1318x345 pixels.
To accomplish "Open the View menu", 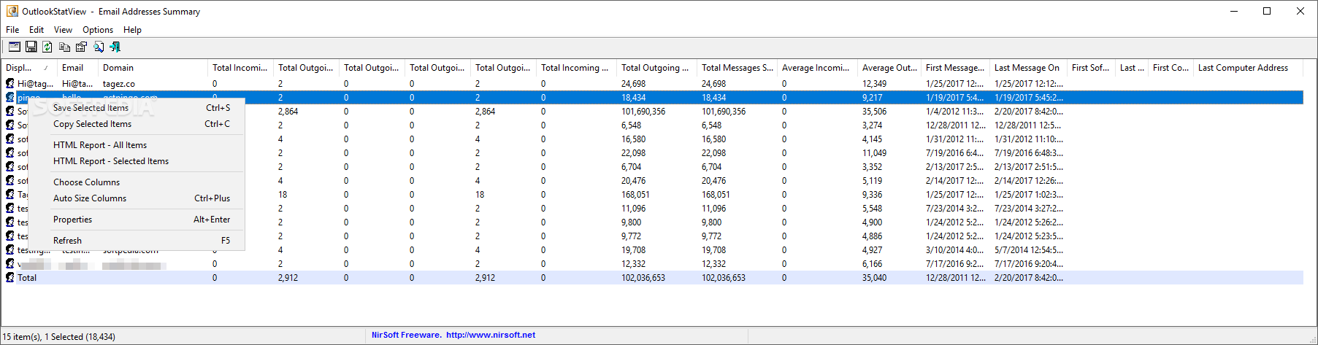I will [63, 30].
